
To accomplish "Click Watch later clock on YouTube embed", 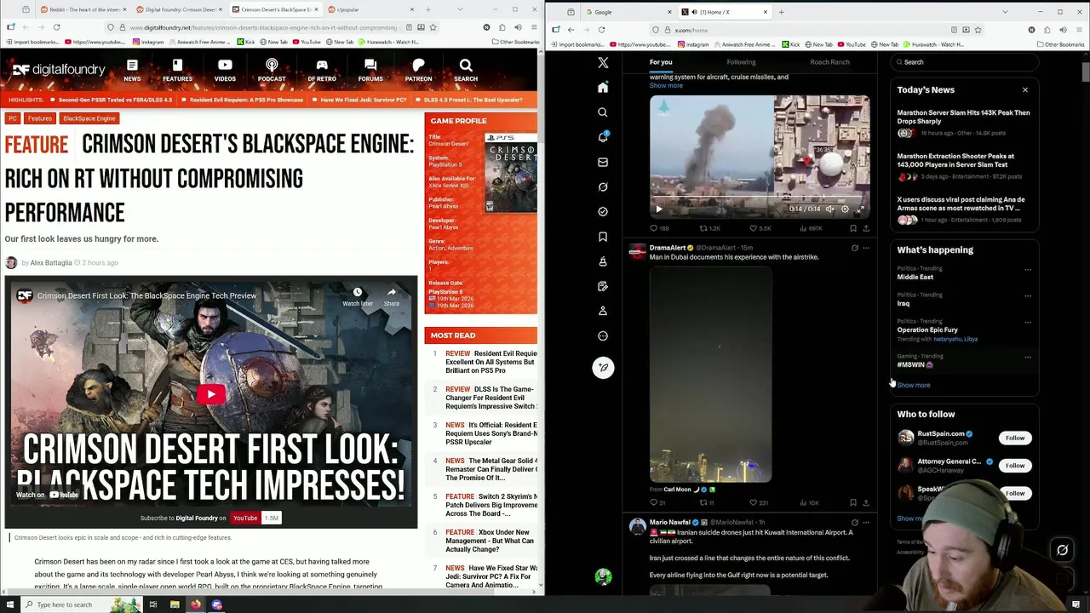I will [358, 296].
